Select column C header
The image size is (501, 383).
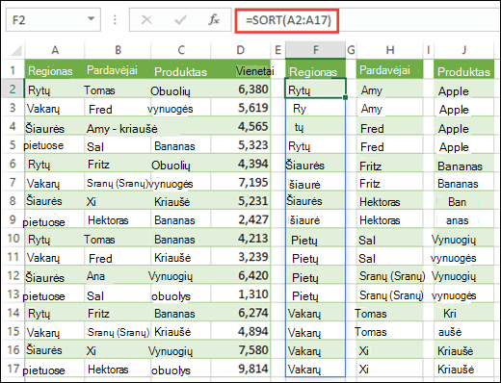point(181,50)
